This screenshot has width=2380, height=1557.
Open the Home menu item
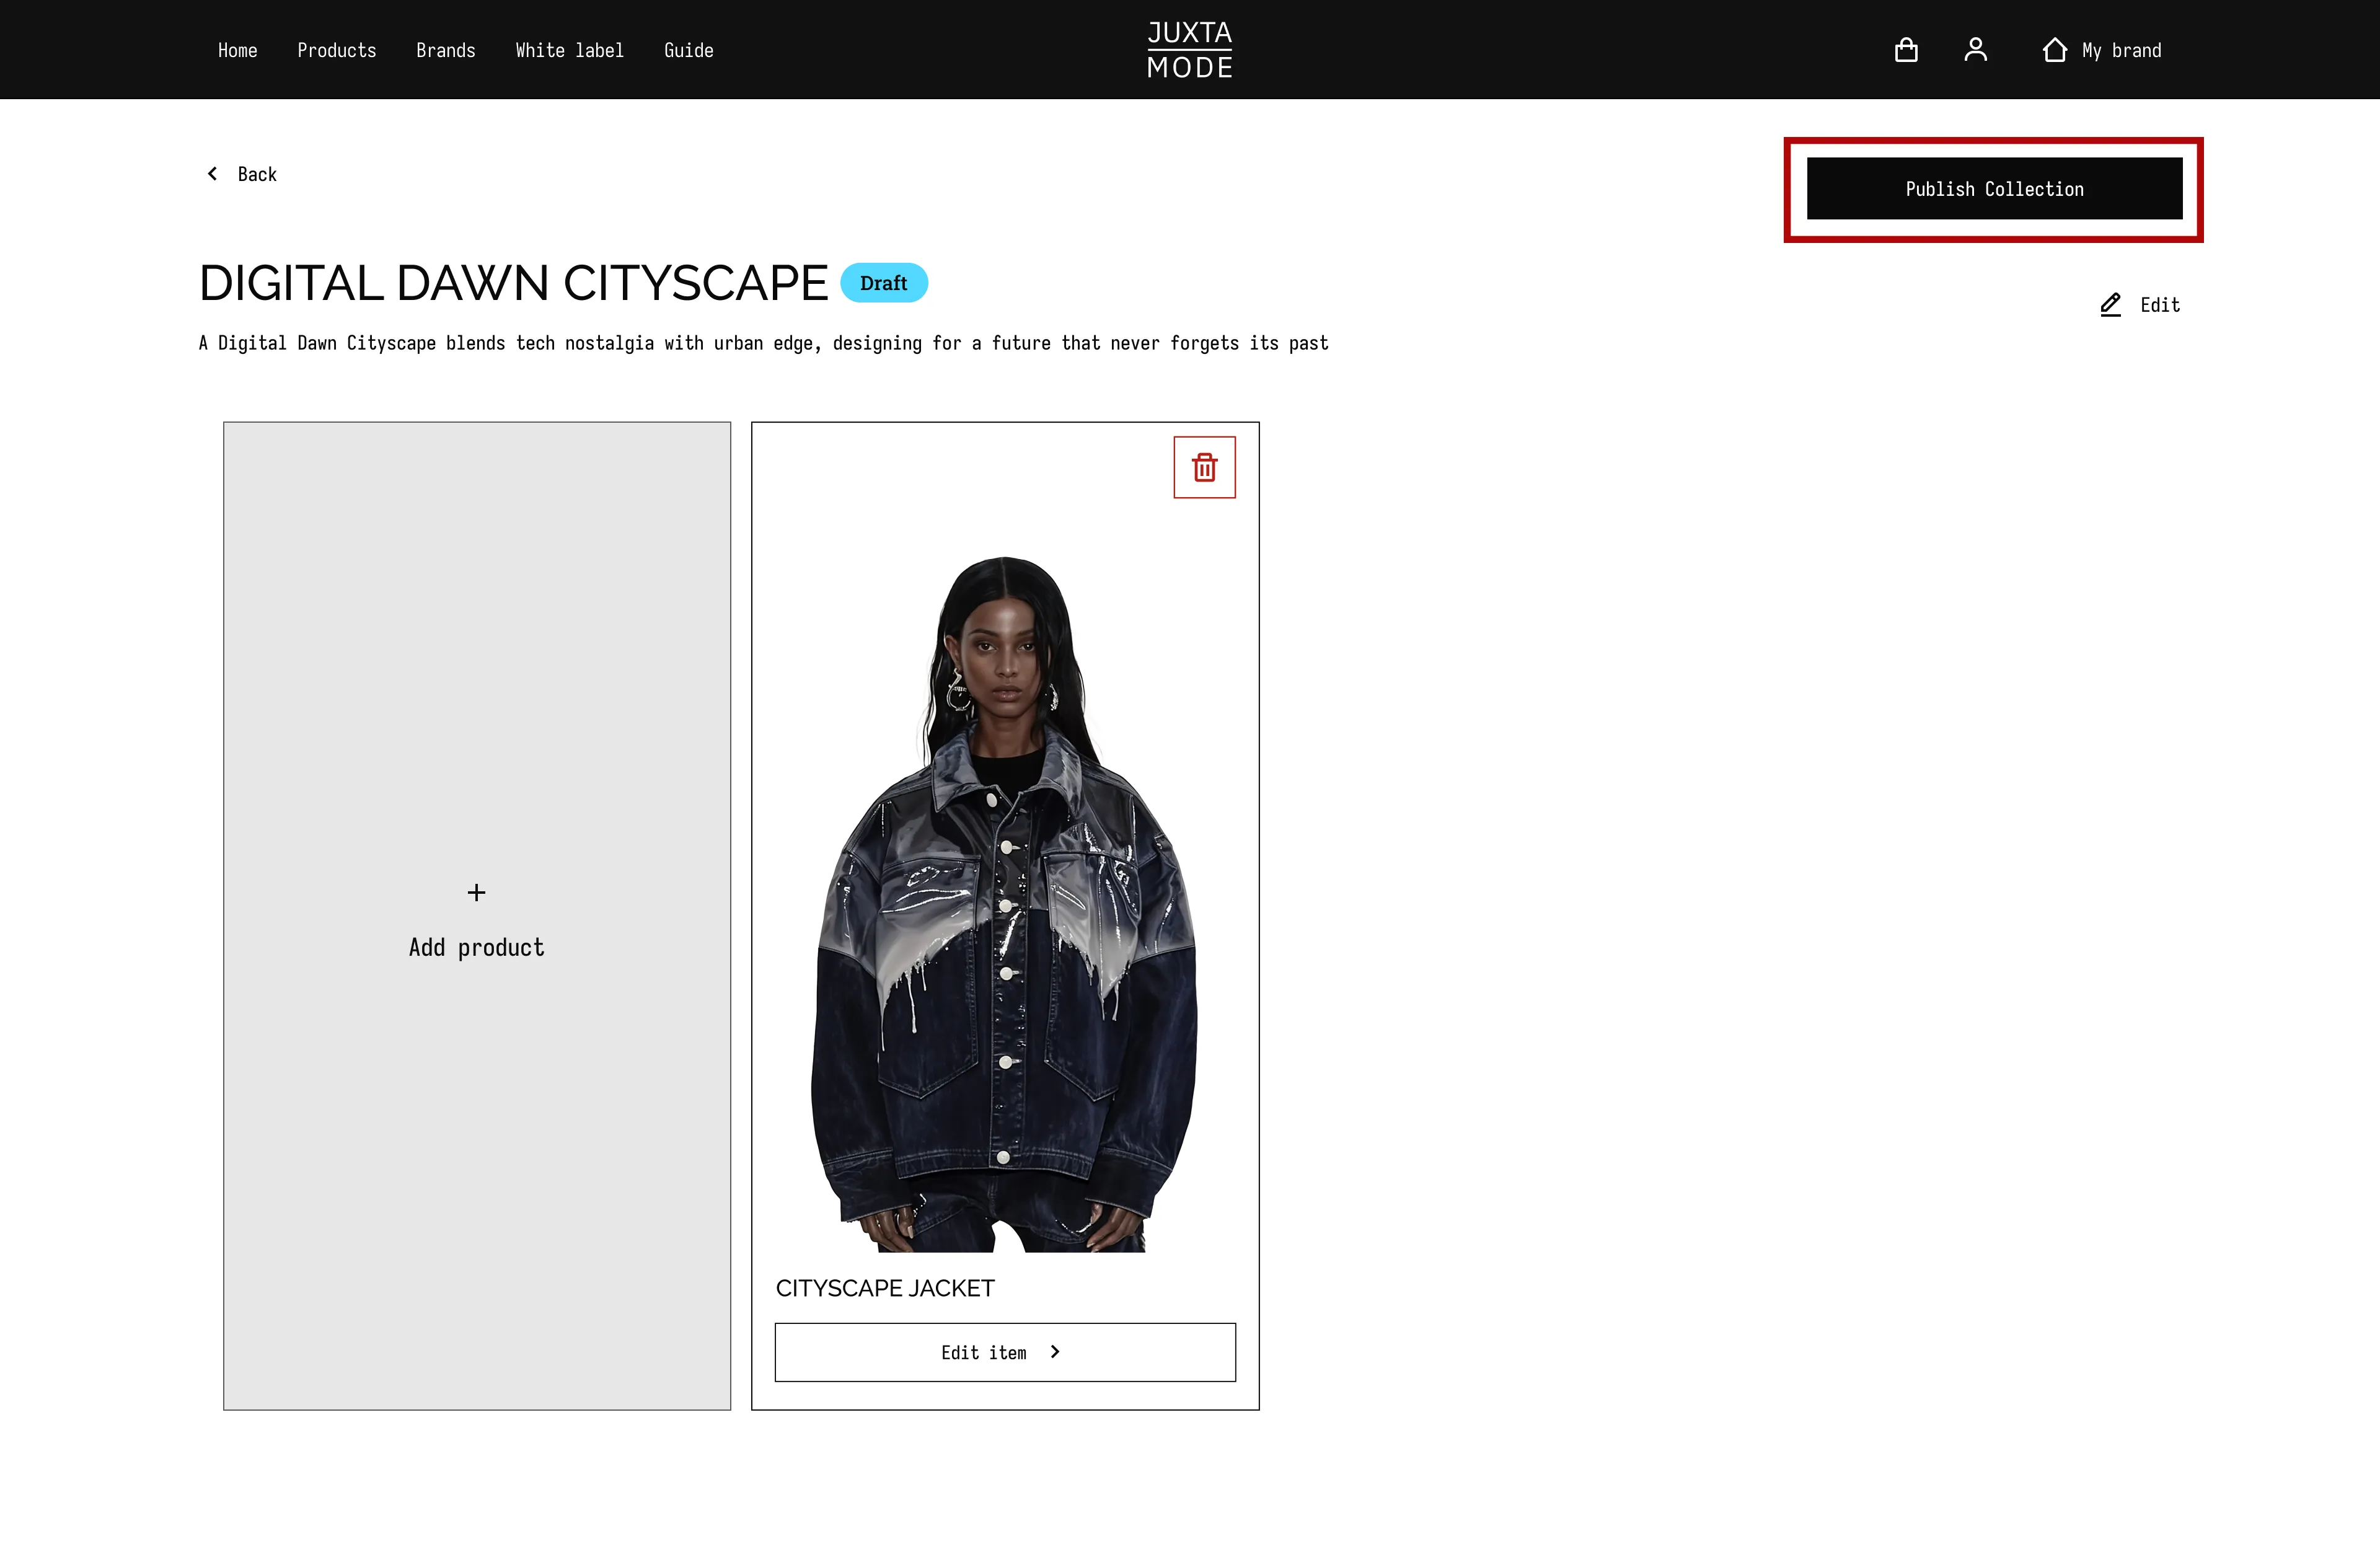237,50
